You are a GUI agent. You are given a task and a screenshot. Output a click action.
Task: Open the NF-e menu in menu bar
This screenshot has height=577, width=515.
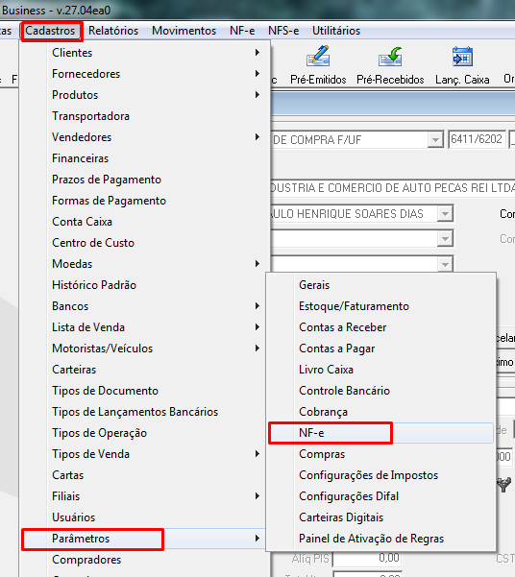pos(242,31)
